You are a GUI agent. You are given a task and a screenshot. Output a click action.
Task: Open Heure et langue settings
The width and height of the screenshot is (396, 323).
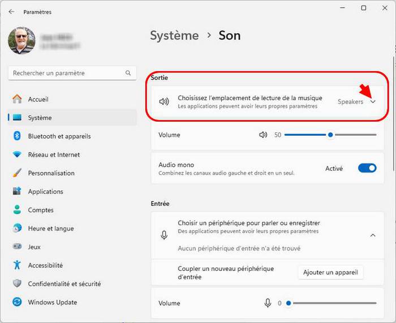[x=72, y=229]
